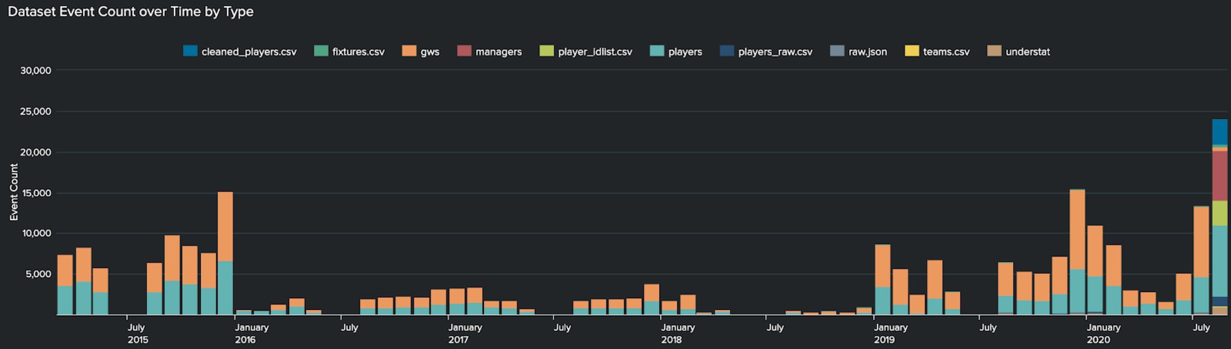
Task: Click the players legend color swatch
Action: pyautogui.click(x=657, y=51)
